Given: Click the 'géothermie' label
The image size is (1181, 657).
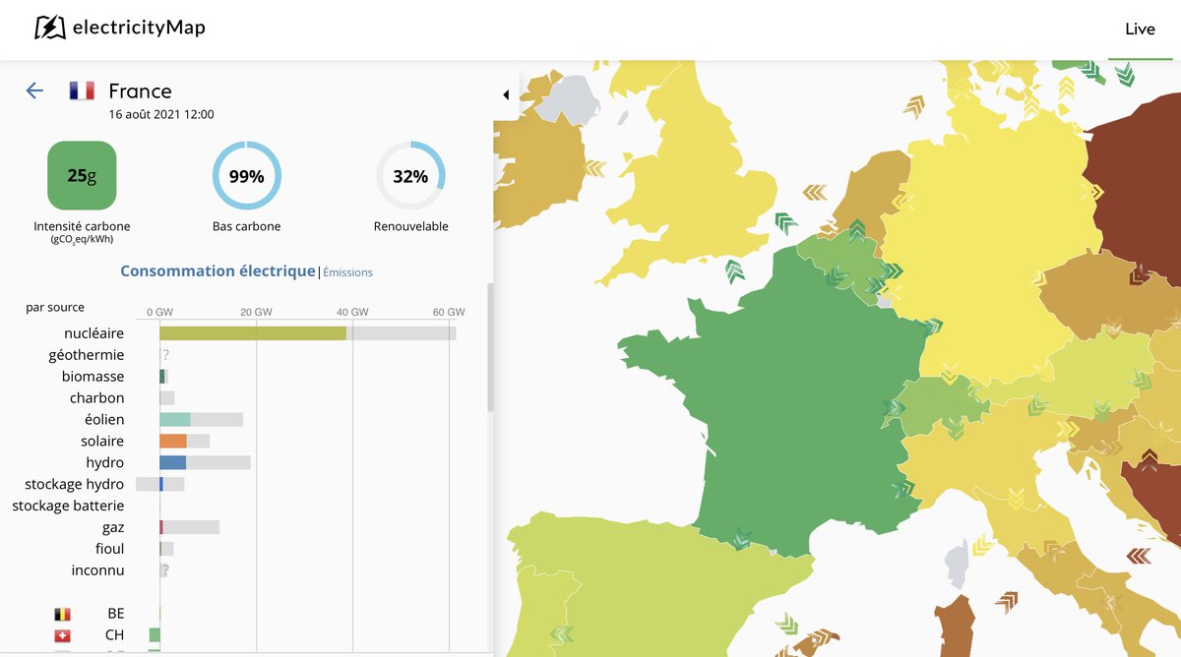Looking at the screenshot, I should (x=87, y=355).
